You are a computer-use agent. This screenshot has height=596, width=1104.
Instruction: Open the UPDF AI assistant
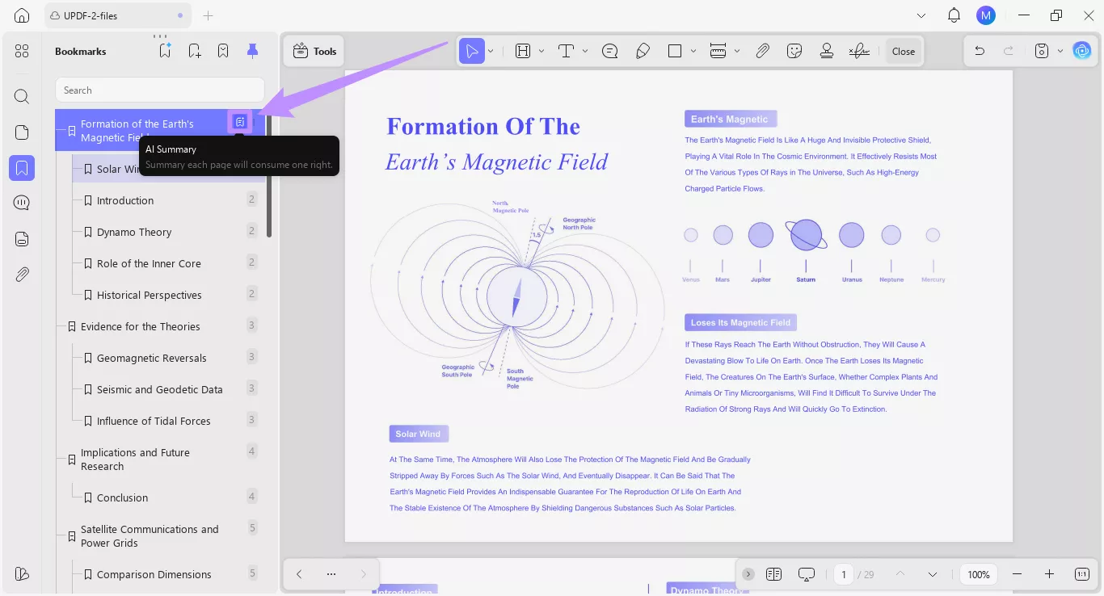point(1081,51)
